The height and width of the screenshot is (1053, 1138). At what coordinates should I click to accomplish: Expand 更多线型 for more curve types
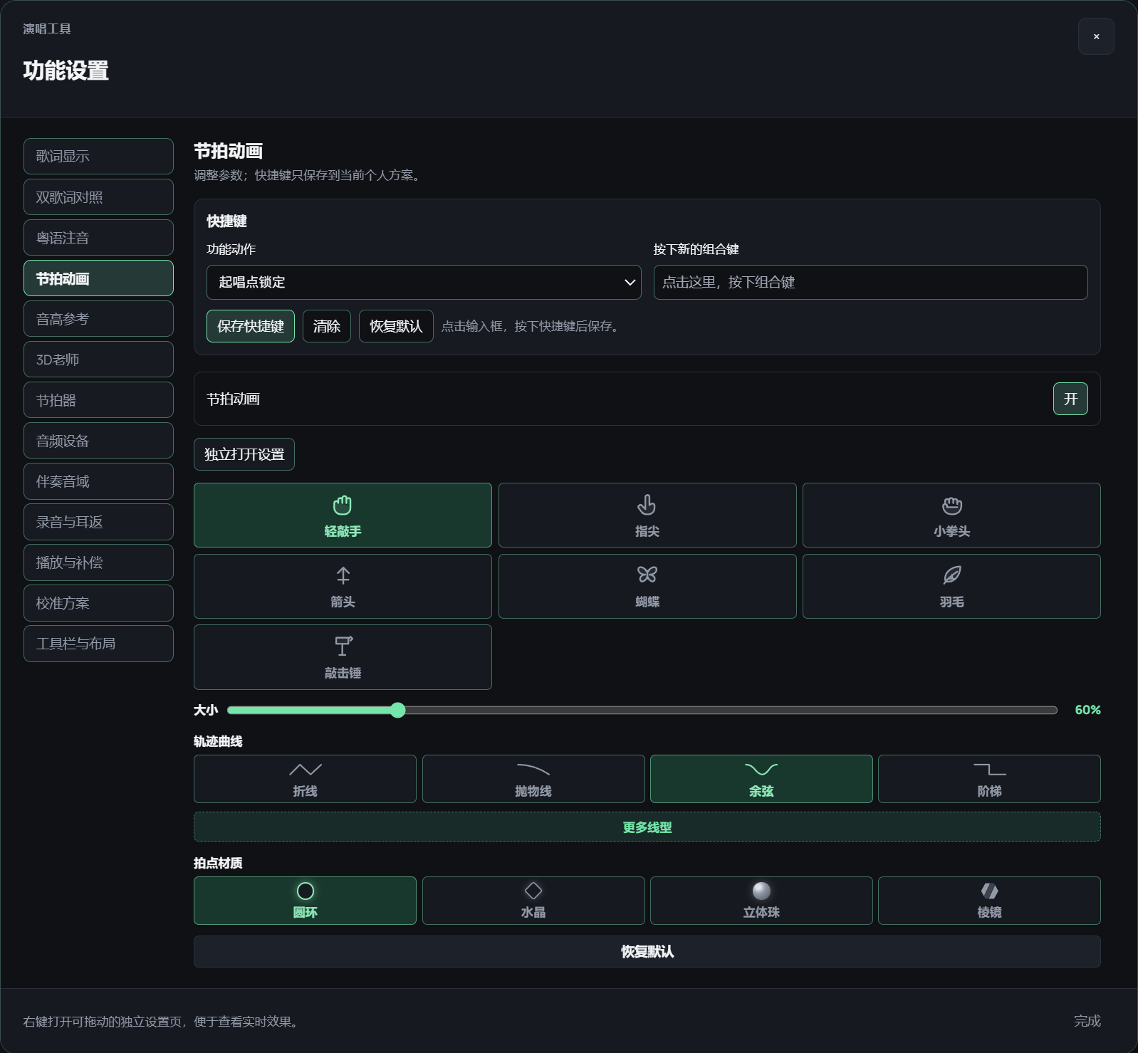(x=647, y=827)
